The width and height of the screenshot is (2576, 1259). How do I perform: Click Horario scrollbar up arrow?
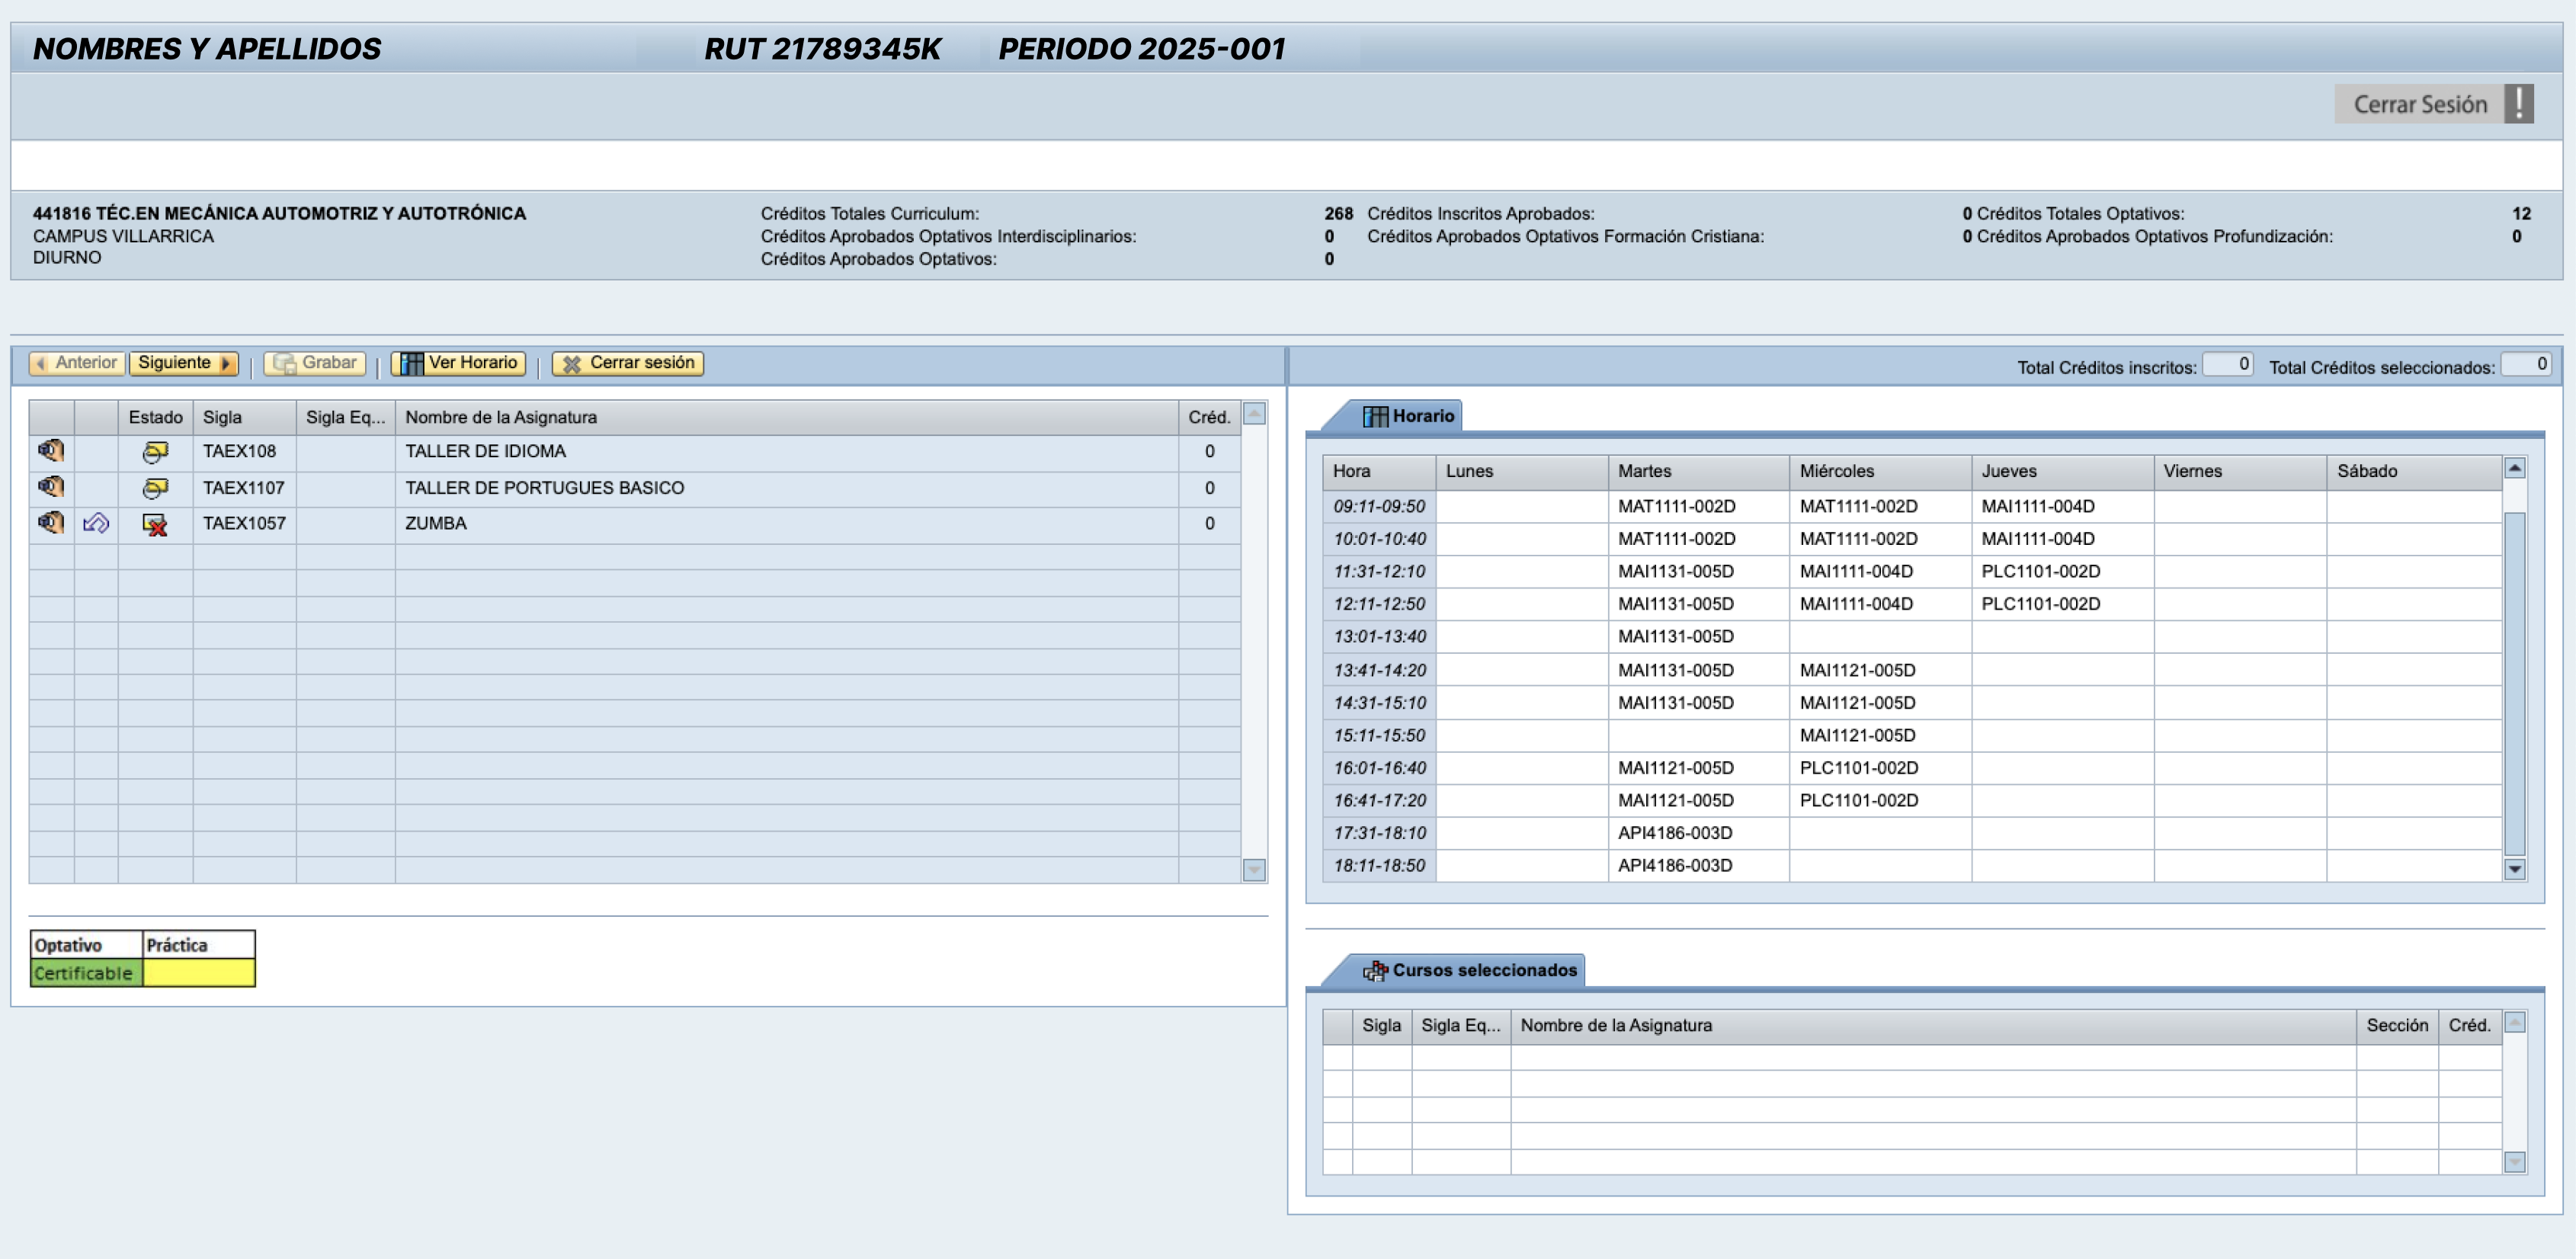pyautogui.click(x=2514, y=468)
